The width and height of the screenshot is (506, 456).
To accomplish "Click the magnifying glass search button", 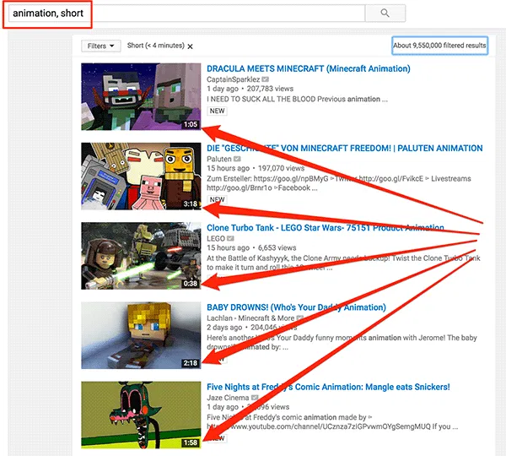I will 385,14.
